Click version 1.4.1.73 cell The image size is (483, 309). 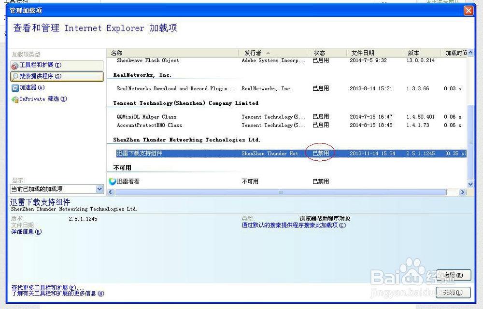point(418,125)
